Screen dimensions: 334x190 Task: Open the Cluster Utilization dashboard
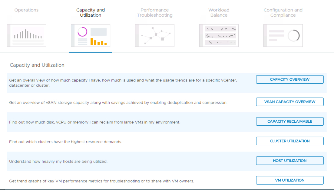290,141
